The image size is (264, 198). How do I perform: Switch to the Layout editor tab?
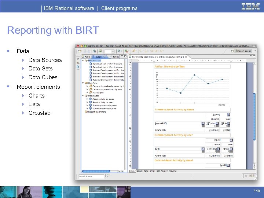[x=132, y=171]
